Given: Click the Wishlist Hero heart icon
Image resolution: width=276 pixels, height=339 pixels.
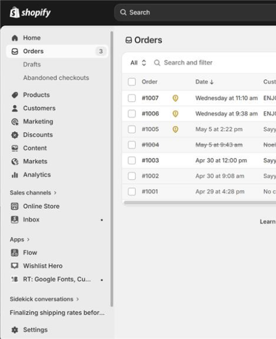Looking at the screenshot, I should (15, 266).
